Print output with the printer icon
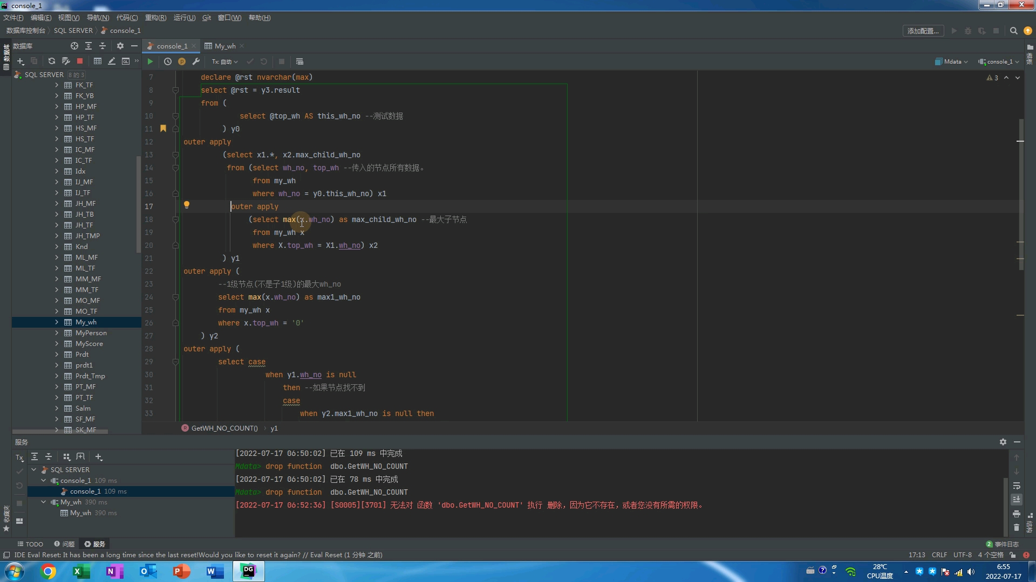The image size is (1036, 582). (1017, 514)
